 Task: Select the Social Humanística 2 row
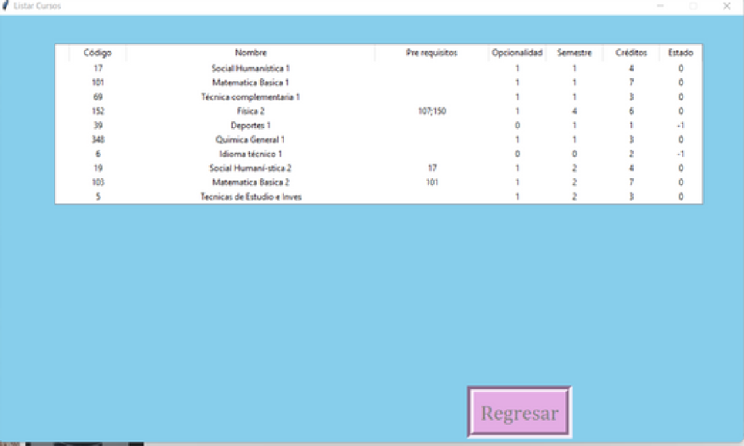250,168
